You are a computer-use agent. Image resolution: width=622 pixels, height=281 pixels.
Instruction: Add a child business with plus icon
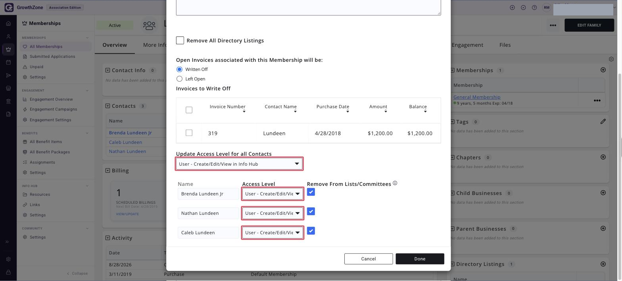603,193
